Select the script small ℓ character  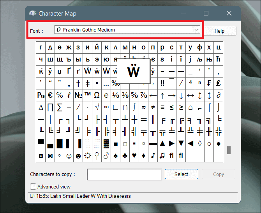(69, 95)
